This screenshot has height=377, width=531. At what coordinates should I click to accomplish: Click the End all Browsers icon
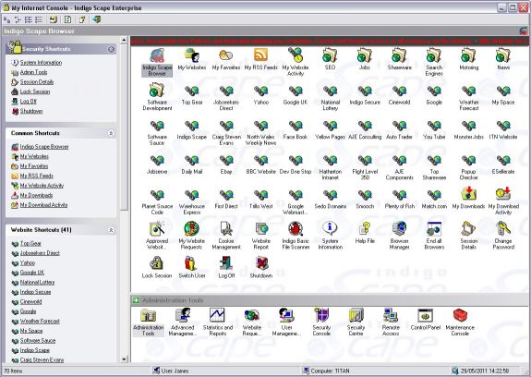(434, 236)
